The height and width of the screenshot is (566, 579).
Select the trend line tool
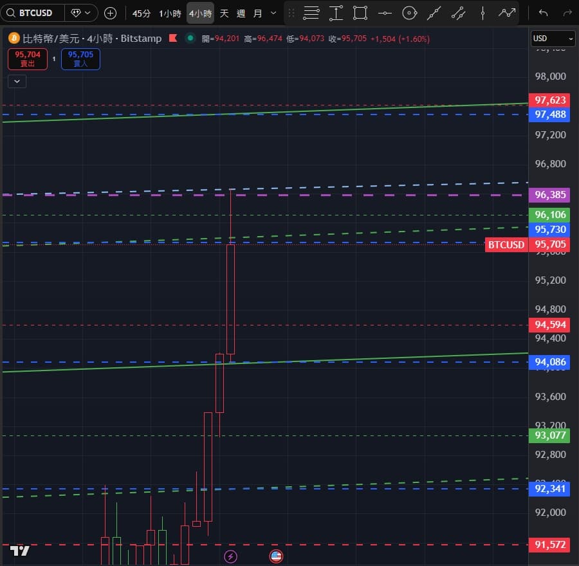click(434, 14)
